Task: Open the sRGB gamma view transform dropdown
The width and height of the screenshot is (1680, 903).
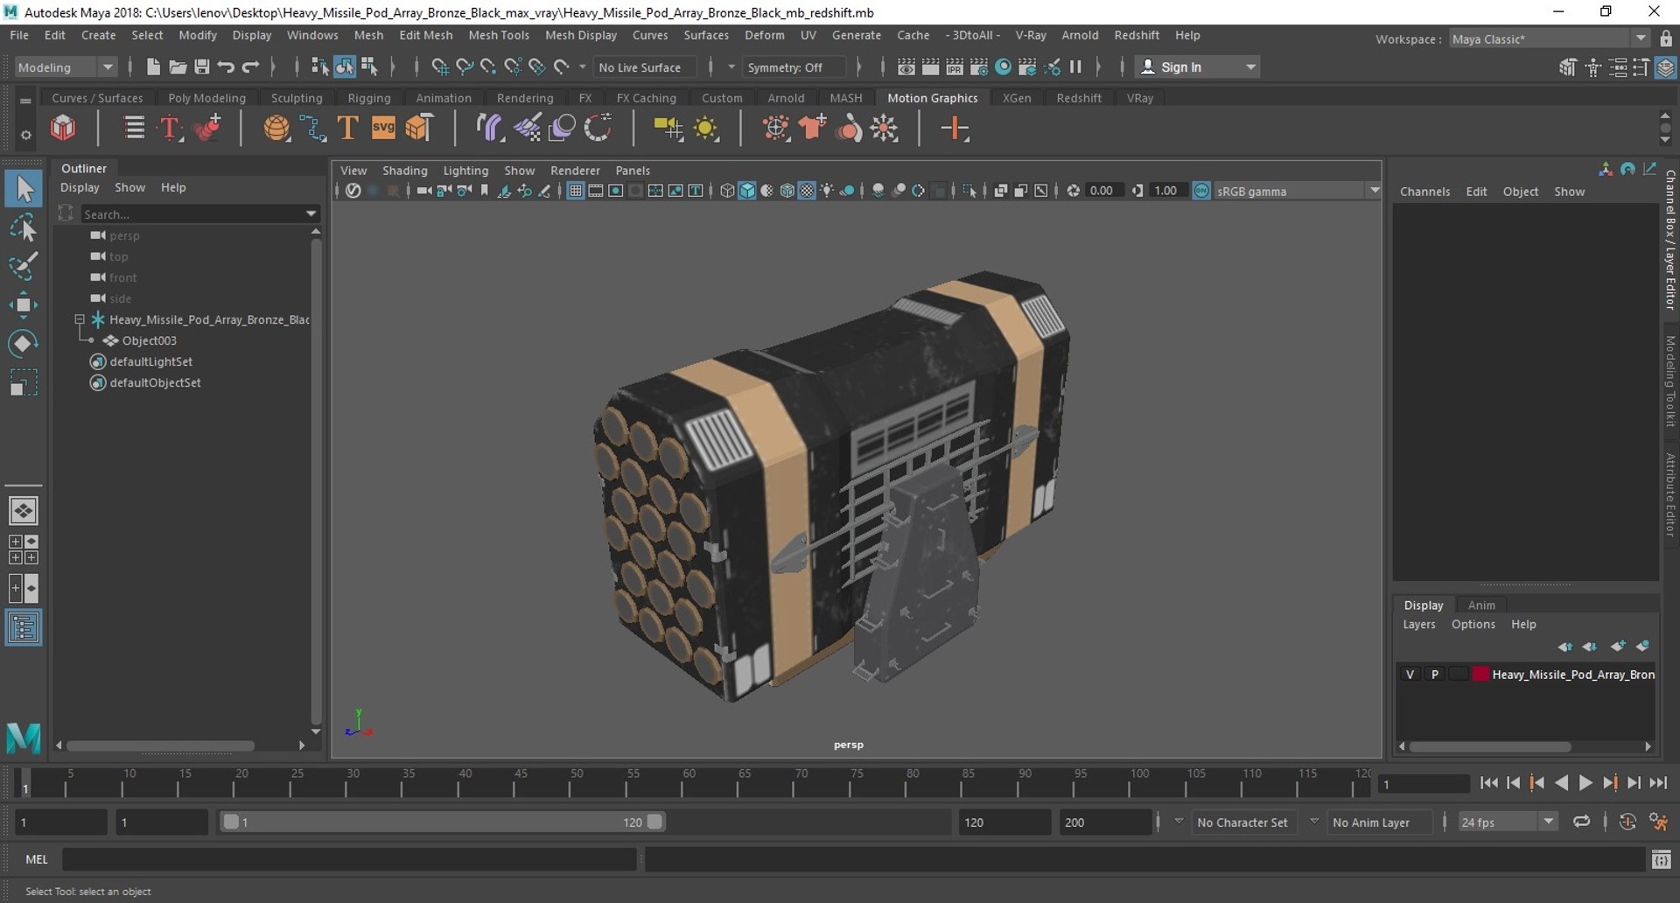Action: (1374, 191)
